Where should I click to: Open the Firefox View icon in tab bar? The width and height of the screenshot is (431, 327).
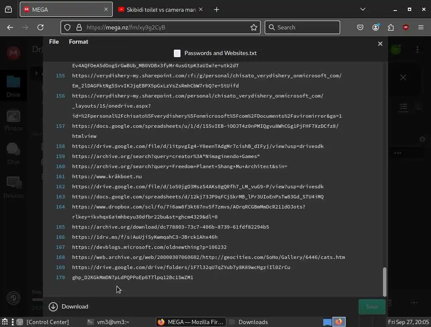click(8, 9)
